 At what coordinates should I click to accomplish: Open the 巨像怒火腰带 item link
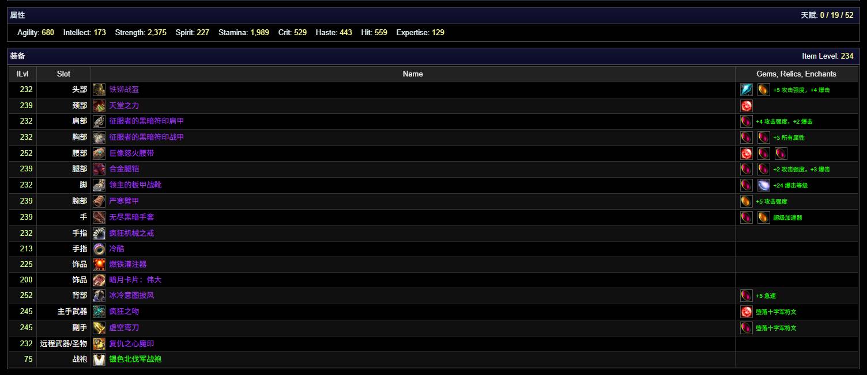tap(131, 154)
